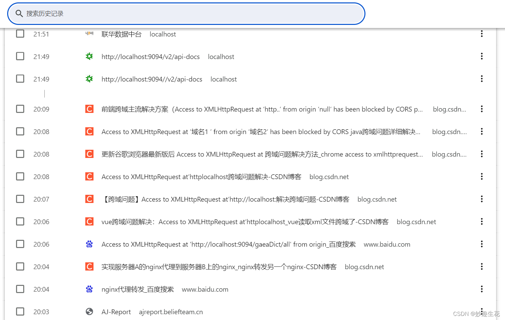This screenshot has height=320, width=505.
Task: Tick the checkbox for the 20:06 Baidu search entry
Action: click(x=20, y=244)
